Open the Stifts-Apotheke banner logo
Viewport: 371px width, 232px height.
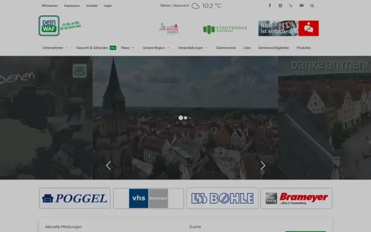click(169, 28)
